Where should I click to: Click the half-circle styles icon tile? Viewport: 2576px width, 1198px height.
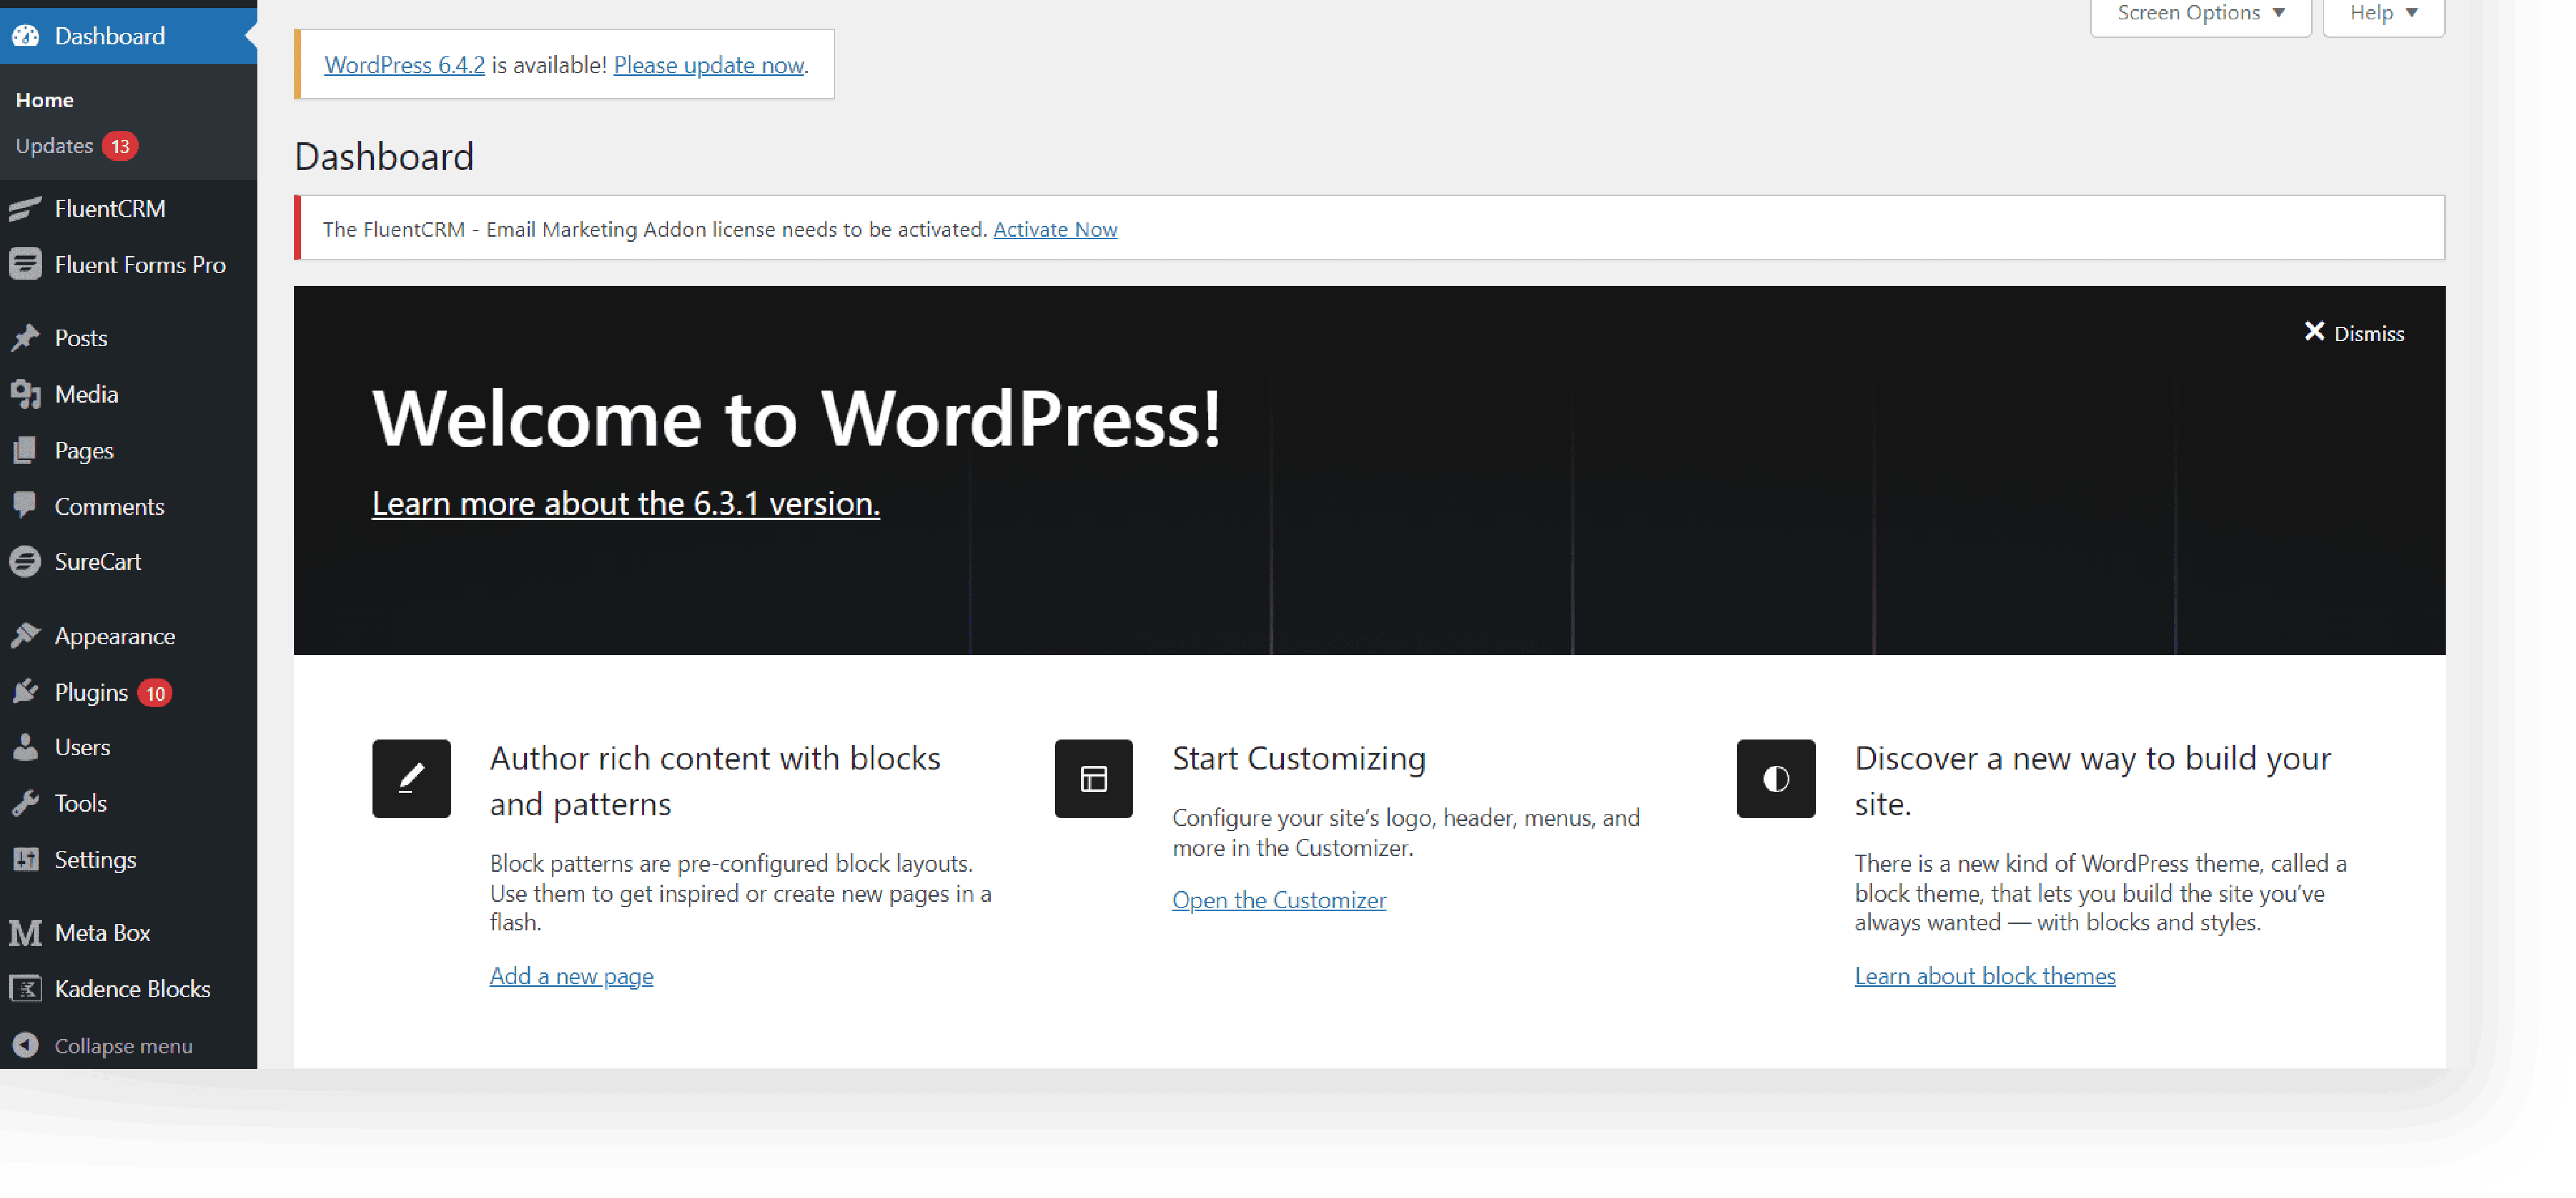click(1776, 778)
